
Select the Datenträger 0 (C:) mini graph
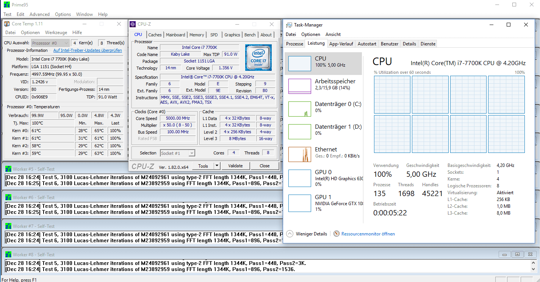pyautogui.click(x=299, y=109)
